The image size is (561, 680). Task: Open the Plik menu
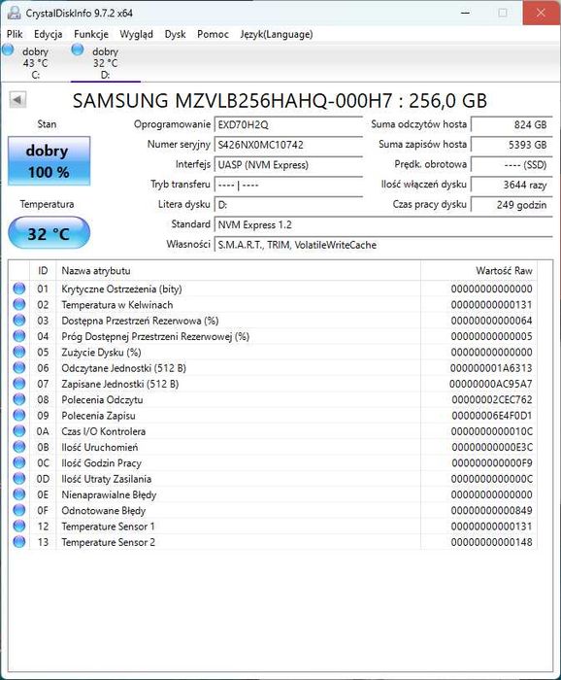pyautogui.click(x=15, y=34)
